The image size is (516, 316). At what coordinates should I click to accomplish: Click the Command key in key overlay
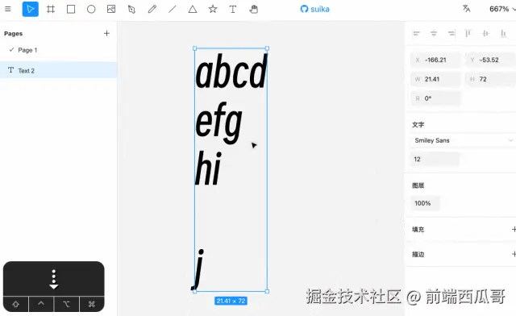click(92, 304)
